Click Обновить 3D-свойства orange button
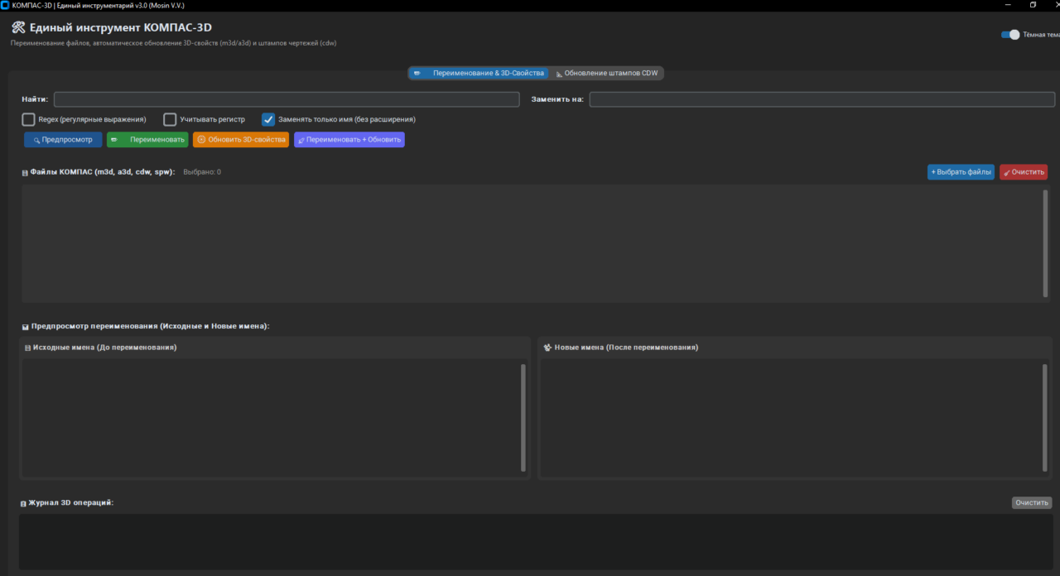Screen dimensions: 1060x576 point(241,140)
